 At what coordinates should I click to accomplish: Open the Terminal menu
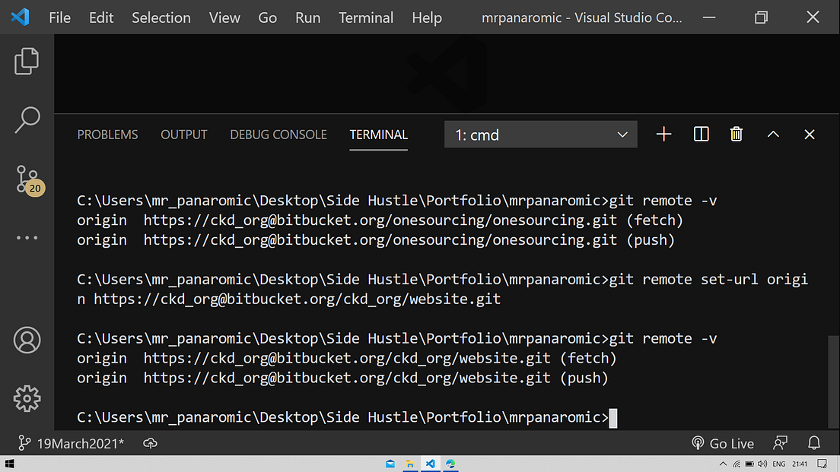pos(366,17)
